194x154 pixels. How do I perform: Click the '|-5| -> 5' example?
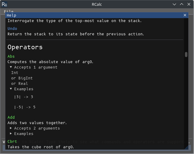(x=25, y=107)
